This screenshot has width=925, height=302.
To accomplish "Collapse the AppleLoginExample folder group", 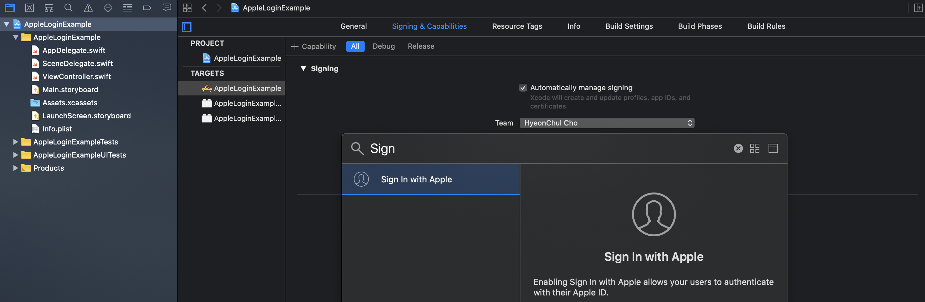I will click(15, 37).
